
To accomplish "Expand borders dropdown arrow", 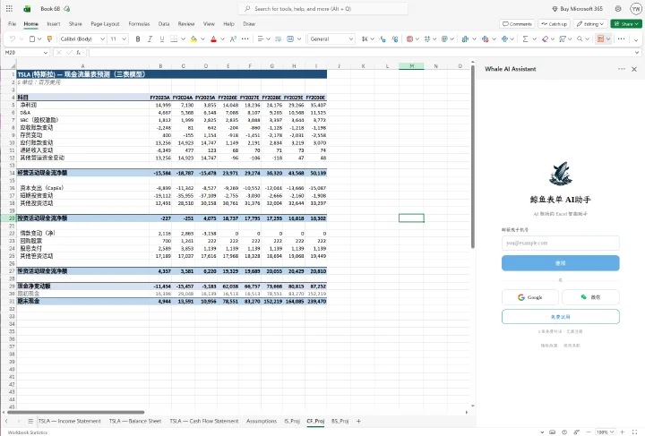I will 183,39.
